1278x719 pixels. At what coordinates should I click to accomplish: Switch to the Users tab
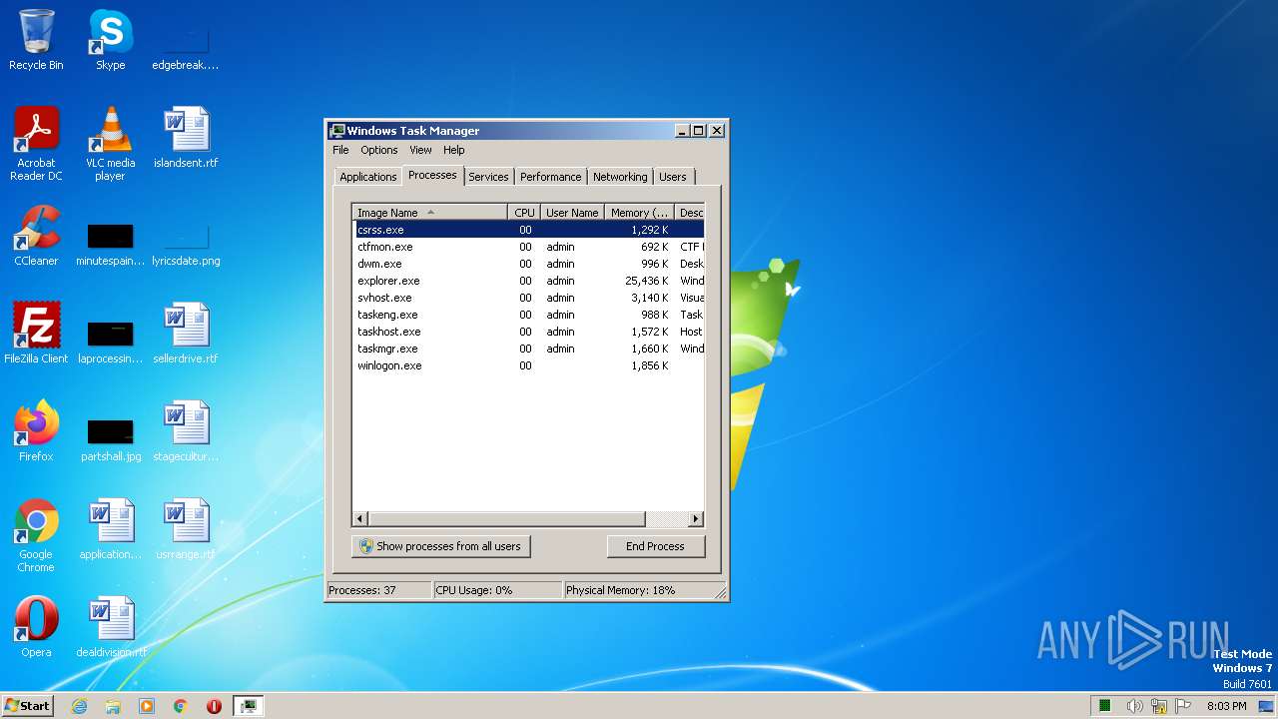click(673, 177)
